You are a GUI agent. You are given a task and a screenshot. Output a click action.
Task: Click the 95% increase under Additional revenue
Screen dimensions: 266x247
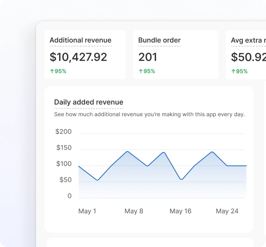(60, 71)
